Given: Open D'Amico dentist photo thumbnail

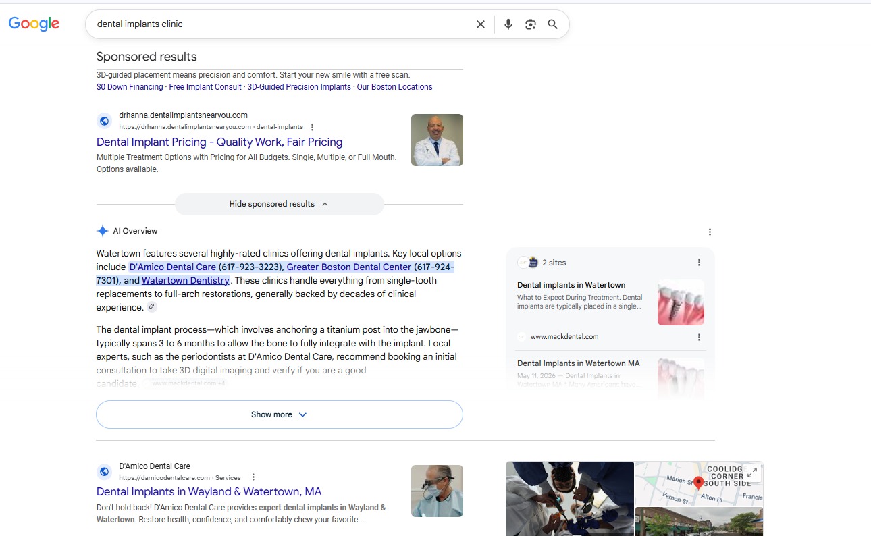Looking at the screenshot, I should coord(437,491).
